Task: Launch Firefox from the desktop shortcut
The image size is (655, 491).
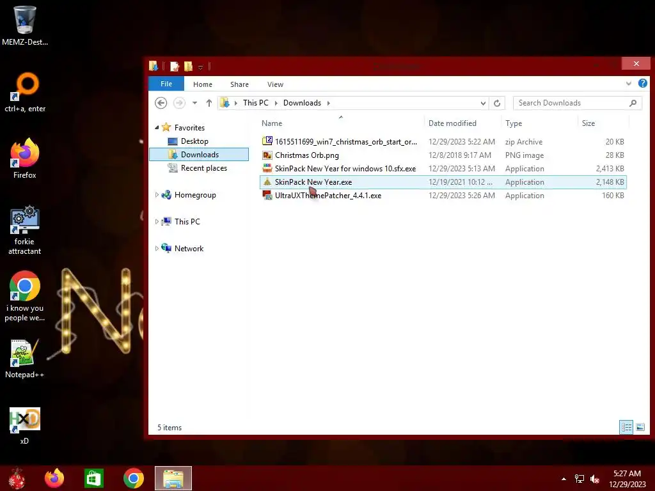Action: click(x=25, y=159)
